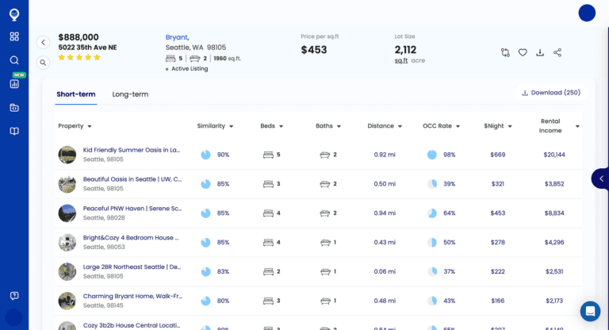Click the share icon in property header
This screenshot has height=330, width=609.
[557, 52]
